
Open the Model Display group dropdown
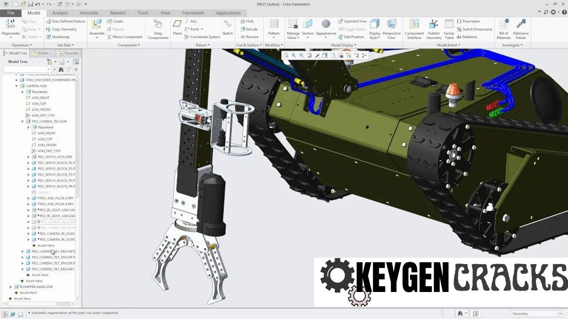pyautogui.click(x=343, y=45)
